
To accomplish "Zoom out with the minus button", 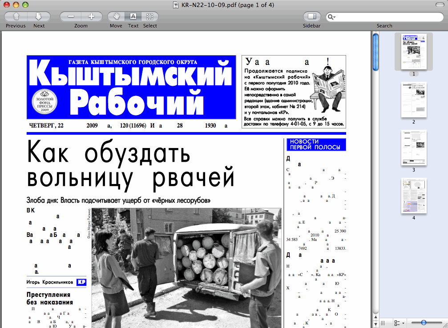I will [x=71, y=16].
